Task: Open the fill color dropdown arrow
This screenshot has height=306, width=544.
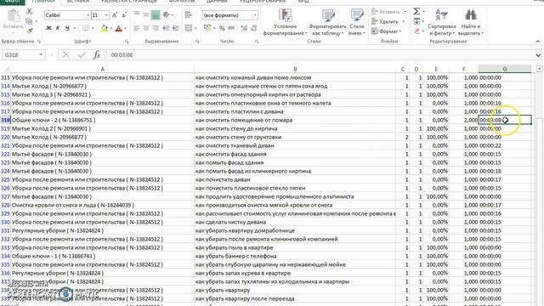Action: (111, 28)
